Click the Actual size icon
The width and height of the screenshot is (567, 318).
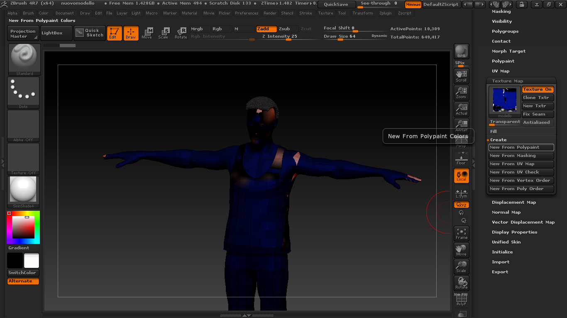[461, 109]
